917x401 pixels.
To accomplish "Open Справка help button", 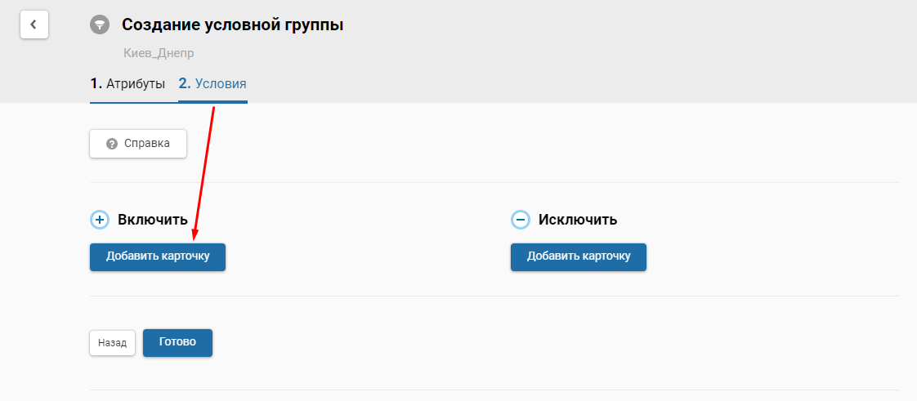I will point(138,144).
